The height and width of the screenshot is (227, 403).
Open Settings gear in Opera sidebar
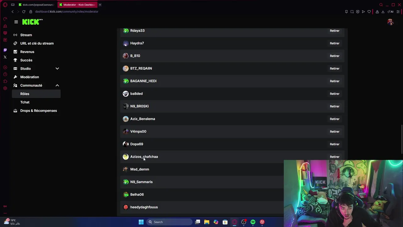[x=5, y=88]
